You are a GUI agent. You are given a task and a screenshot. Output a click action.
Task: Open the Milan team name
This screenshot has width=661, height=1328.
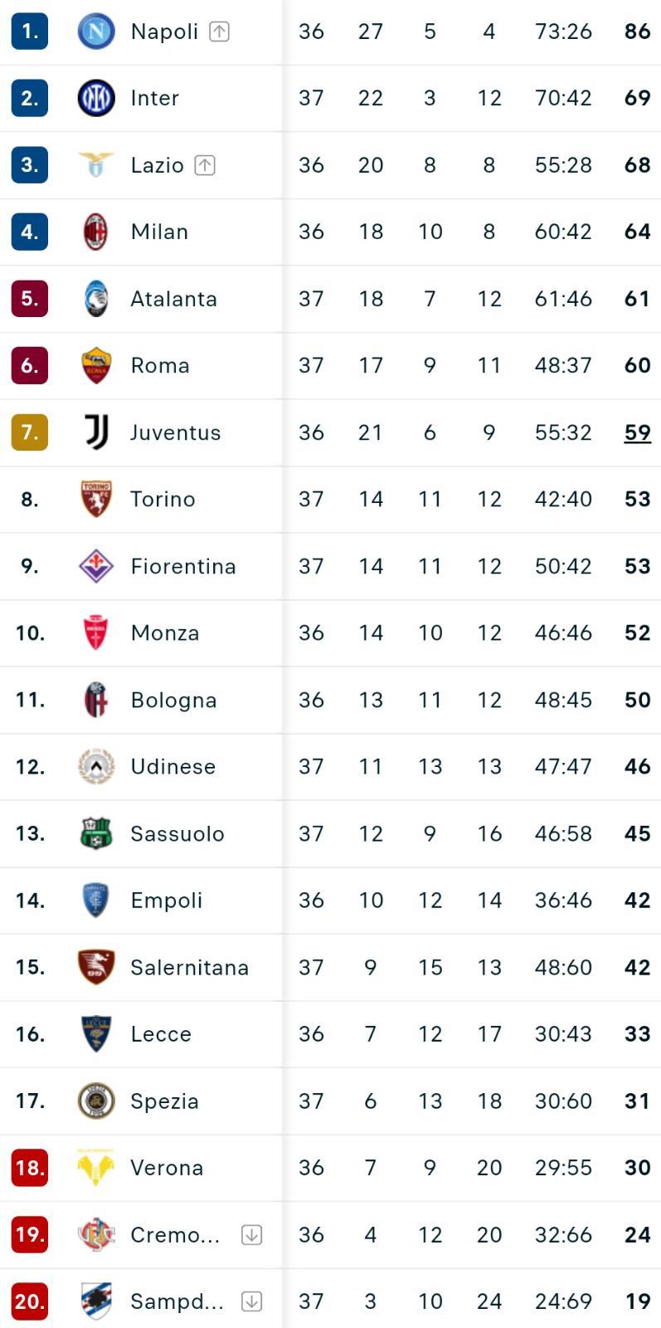coord(159,232)
